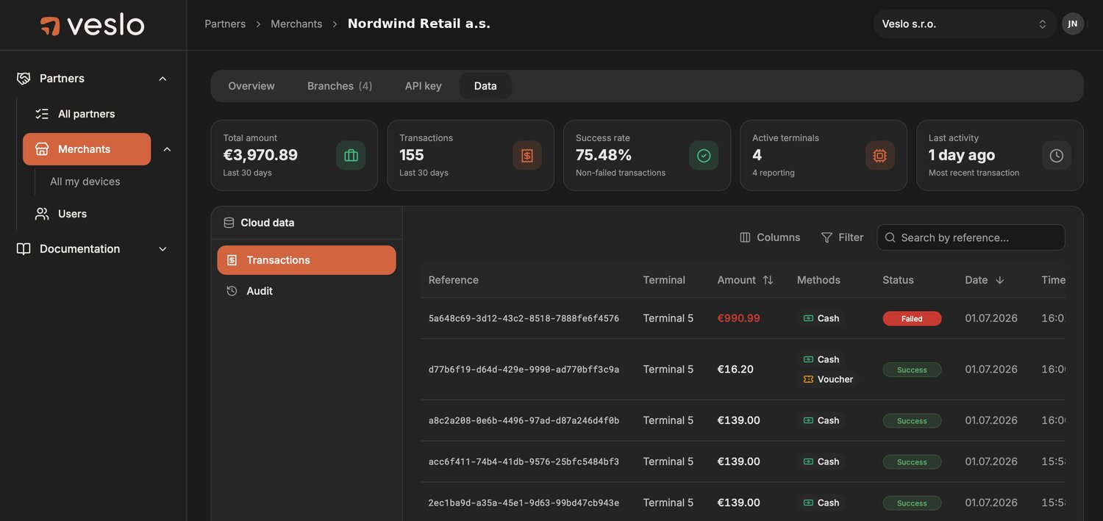
Task: Open the API key tab
Action: tap(423, 86)
